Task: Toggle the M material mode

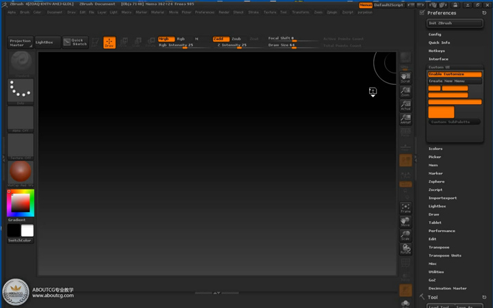Action: coord(197,39)
